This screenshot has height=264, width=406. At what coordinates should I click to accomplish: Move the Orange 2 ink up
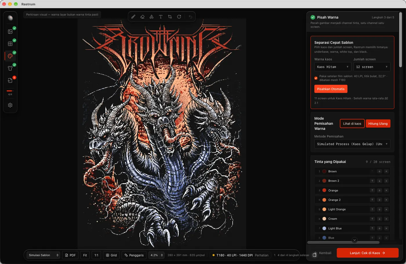click(372, 200)
